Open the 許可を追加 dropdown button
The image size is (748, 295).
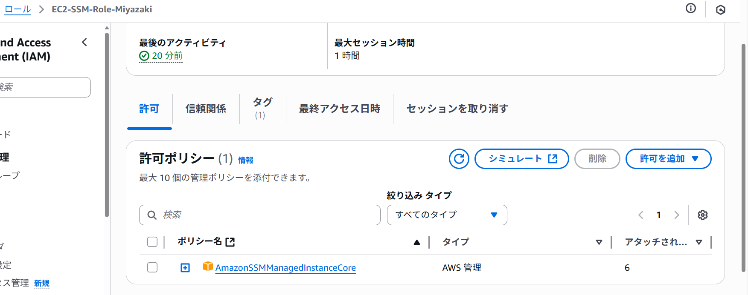pyautogui.click(x=668, y=159)
